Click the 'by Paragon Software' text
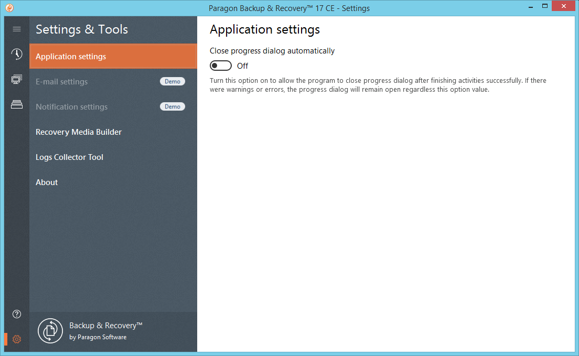Image resolution: width=579 pixels, height=356 pixels. 98,337
